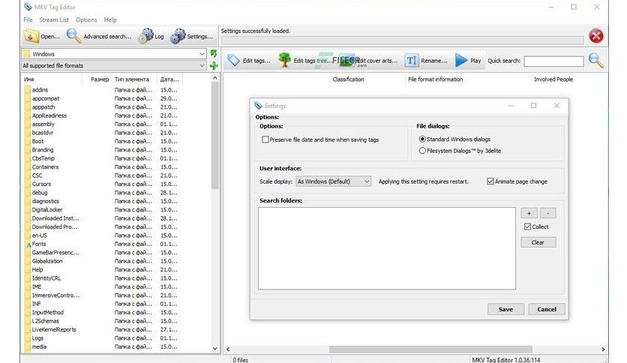Select Standard Windows dialogs radio button
This screenshot has height=363, width=627.
(422, 139)
